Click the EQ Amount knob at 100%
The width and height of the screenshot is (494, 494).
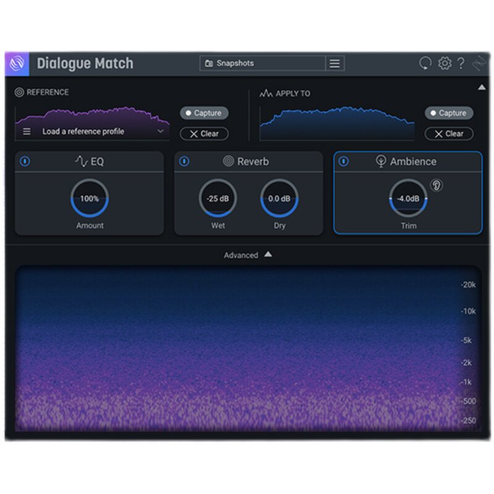[90, 198]
